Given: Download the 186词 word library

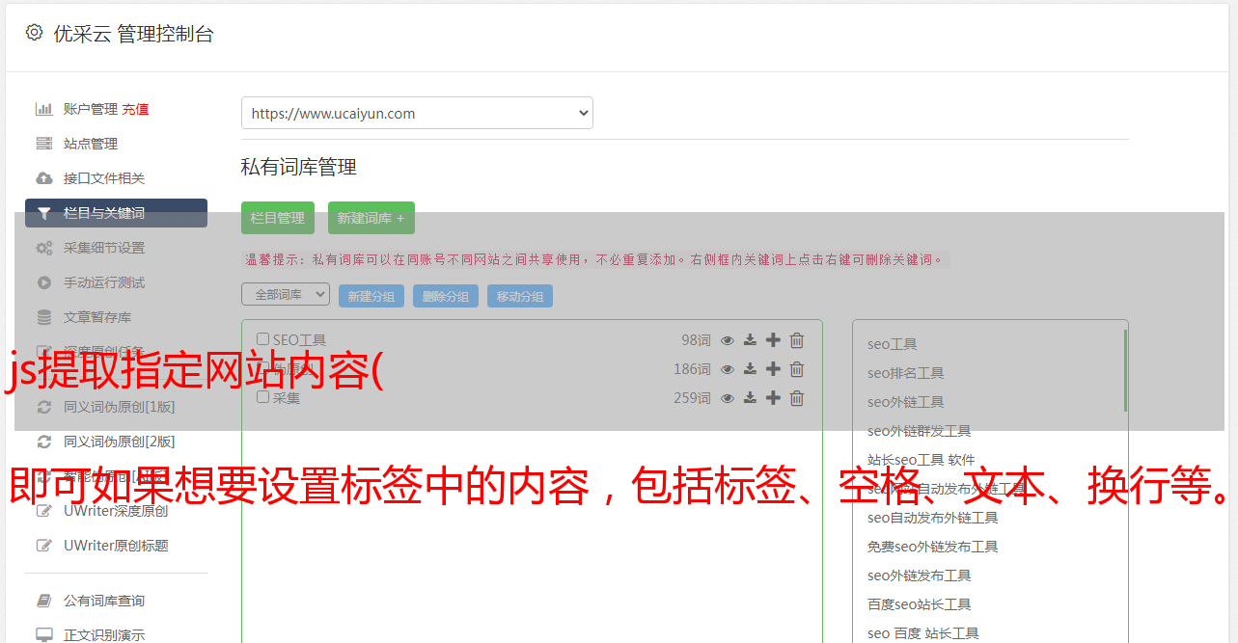Looking at the screenshot, I should [x=751, y=369].
